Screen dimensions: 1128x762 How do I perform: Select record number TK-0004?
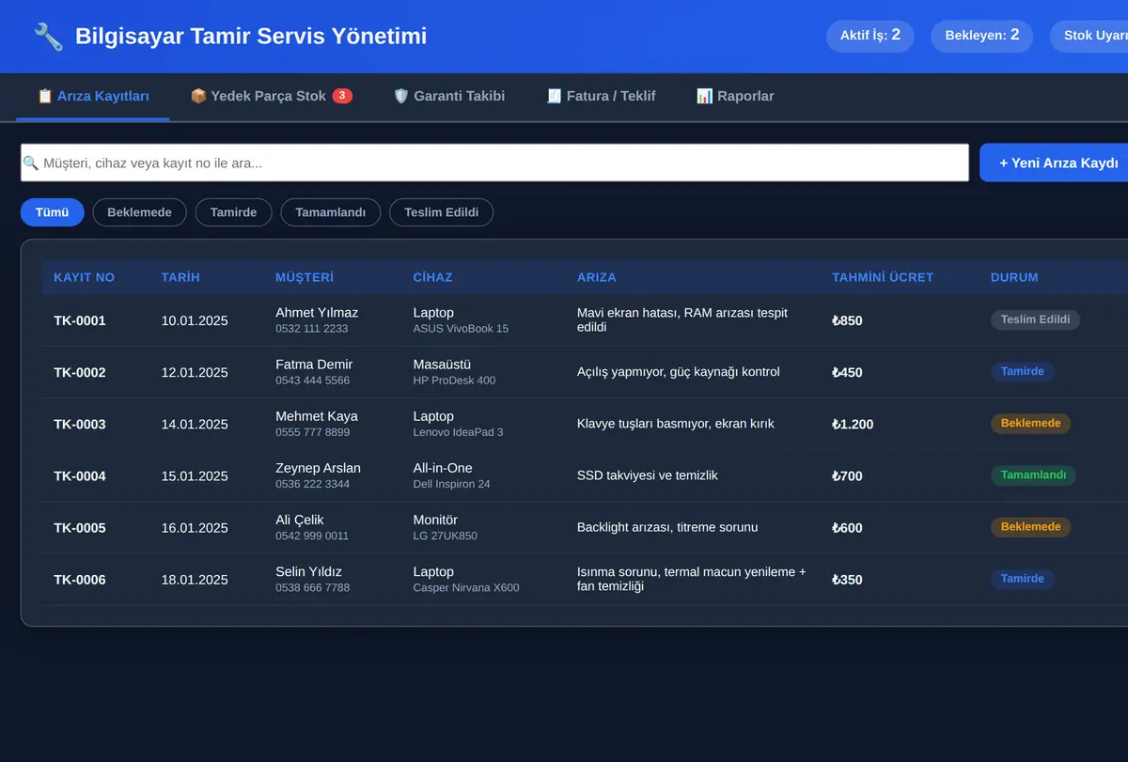click(x=80, y=475)
